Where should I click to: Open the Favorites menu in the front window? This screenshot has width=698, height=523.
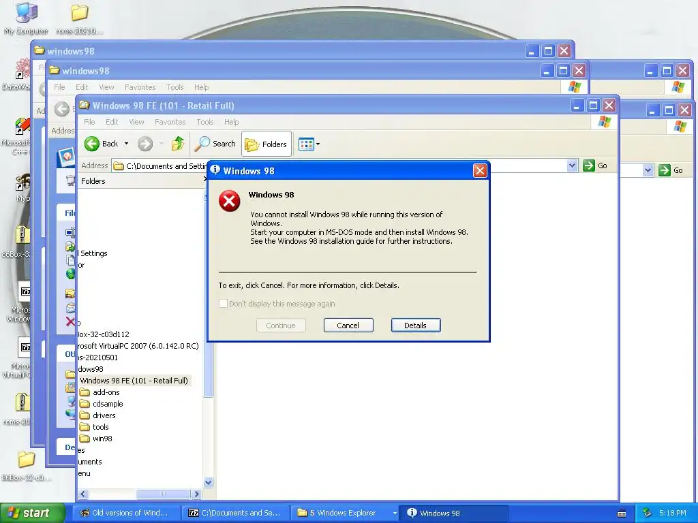170,122
